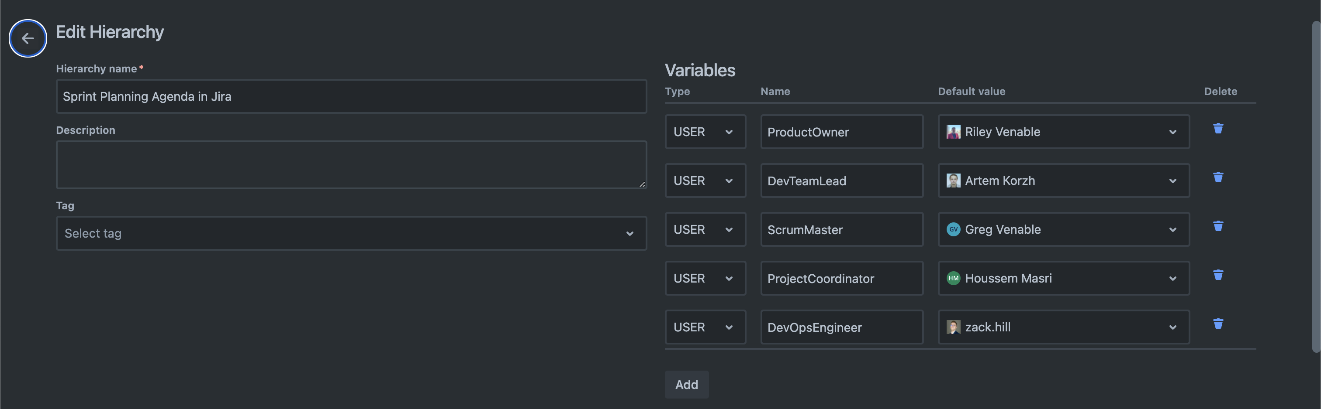Screen dimensions: 1321x409
Task: Click Riley Venable's avatar icon
Action: pos(953,132)
